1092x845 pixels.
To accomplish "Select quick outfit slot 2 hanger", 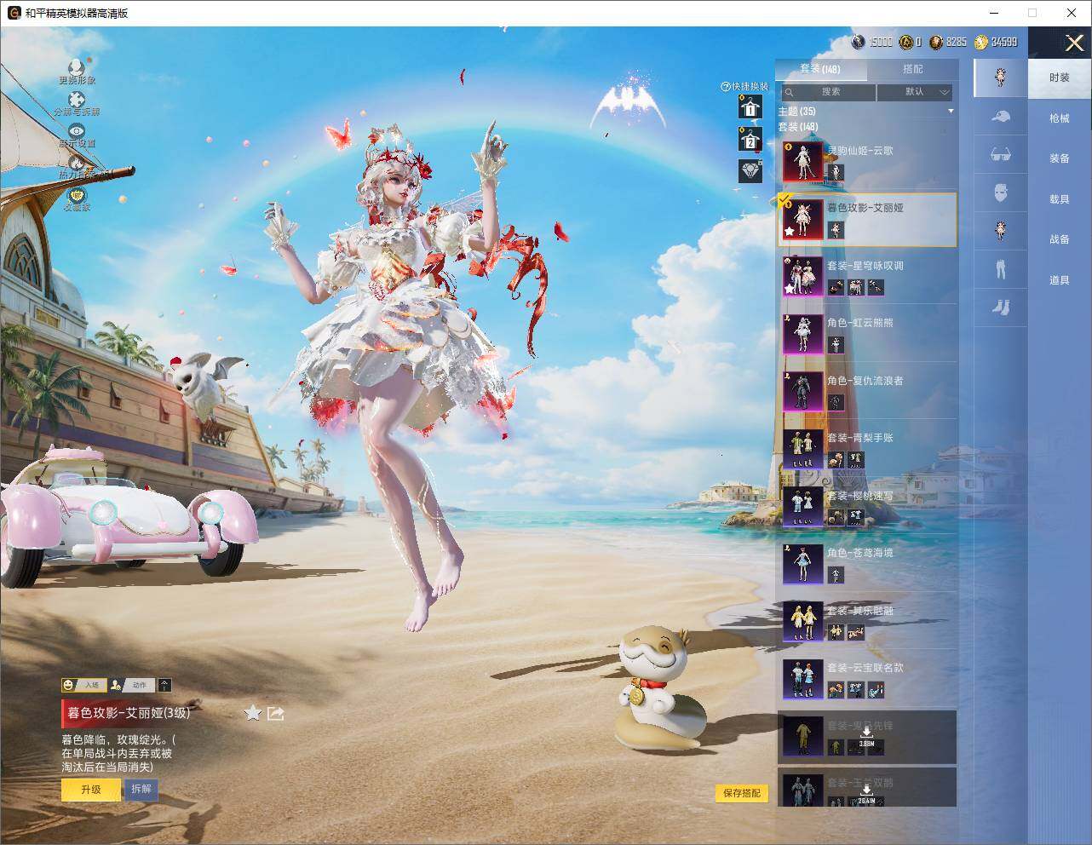I will pyautogui.click(x=750, y=139).
